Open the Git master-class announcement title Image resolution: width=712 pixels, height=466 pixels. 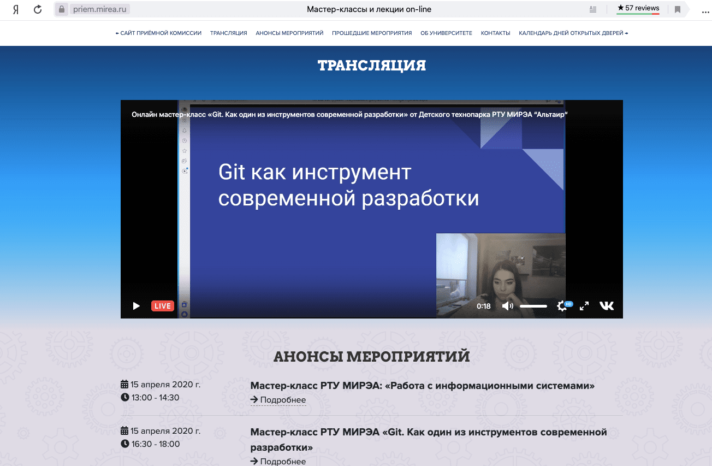click(429, 440)
